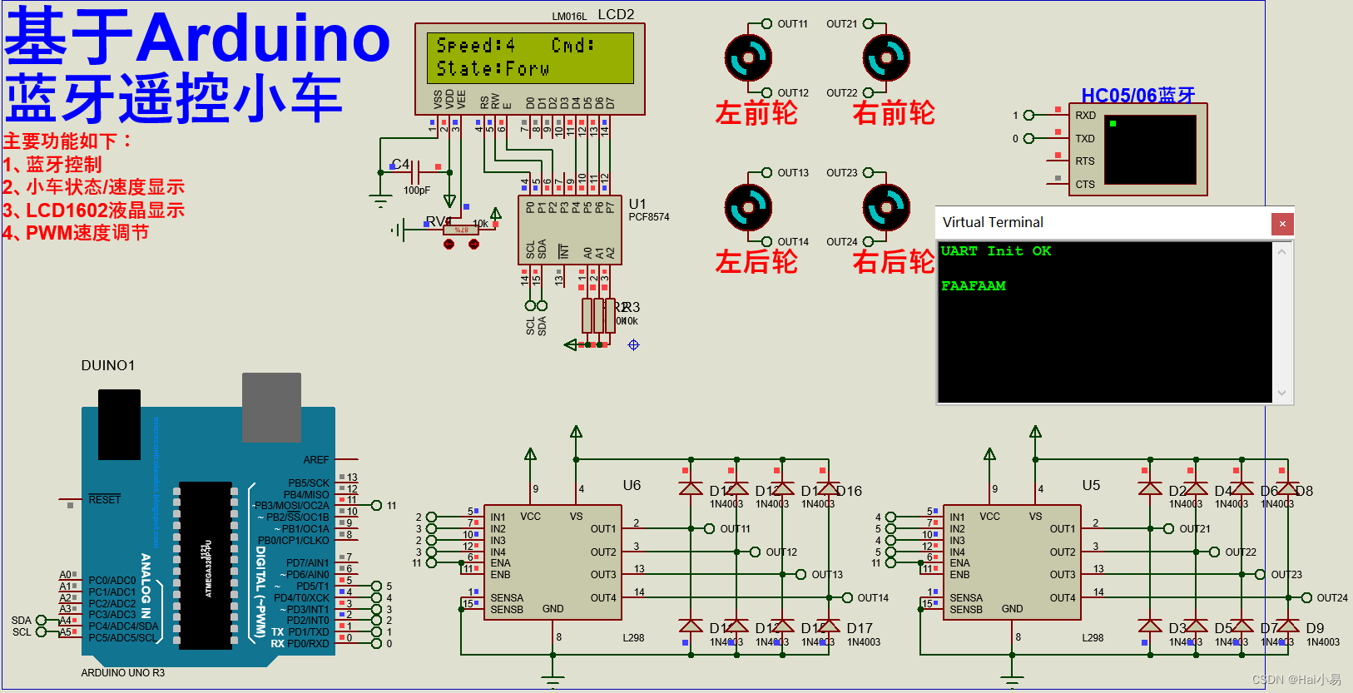Click the DUINO1 component label
The image size is (1353, 693).
[108, 366]
